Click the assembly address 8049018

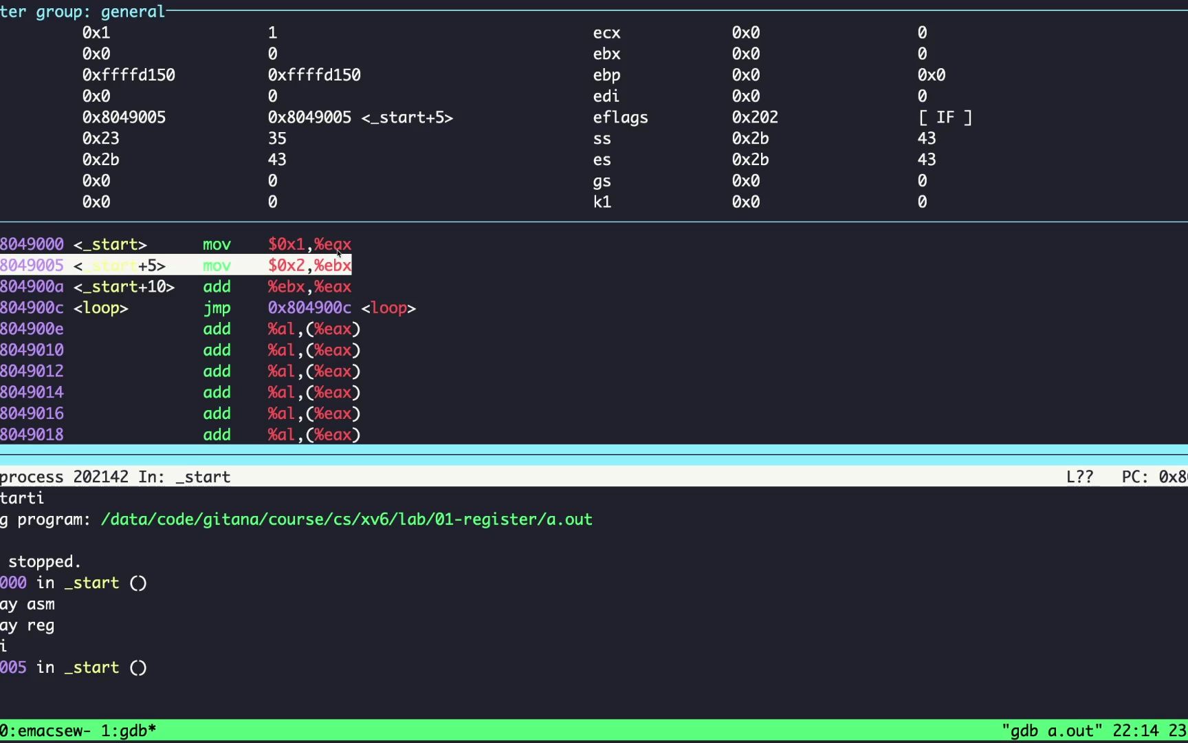point(32,435)
